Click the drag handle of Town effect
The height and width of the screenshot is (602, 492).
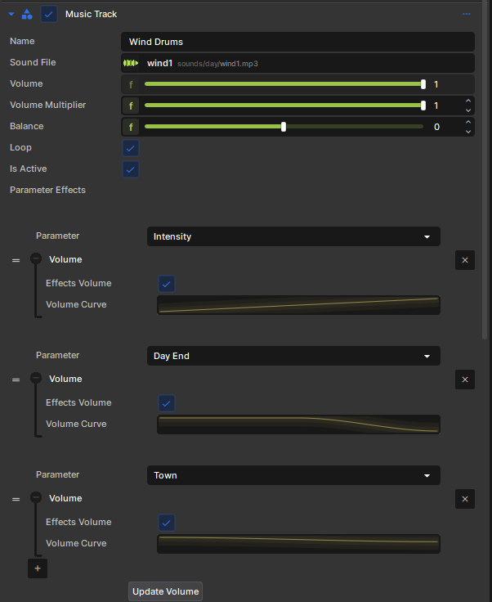[16, 499]
